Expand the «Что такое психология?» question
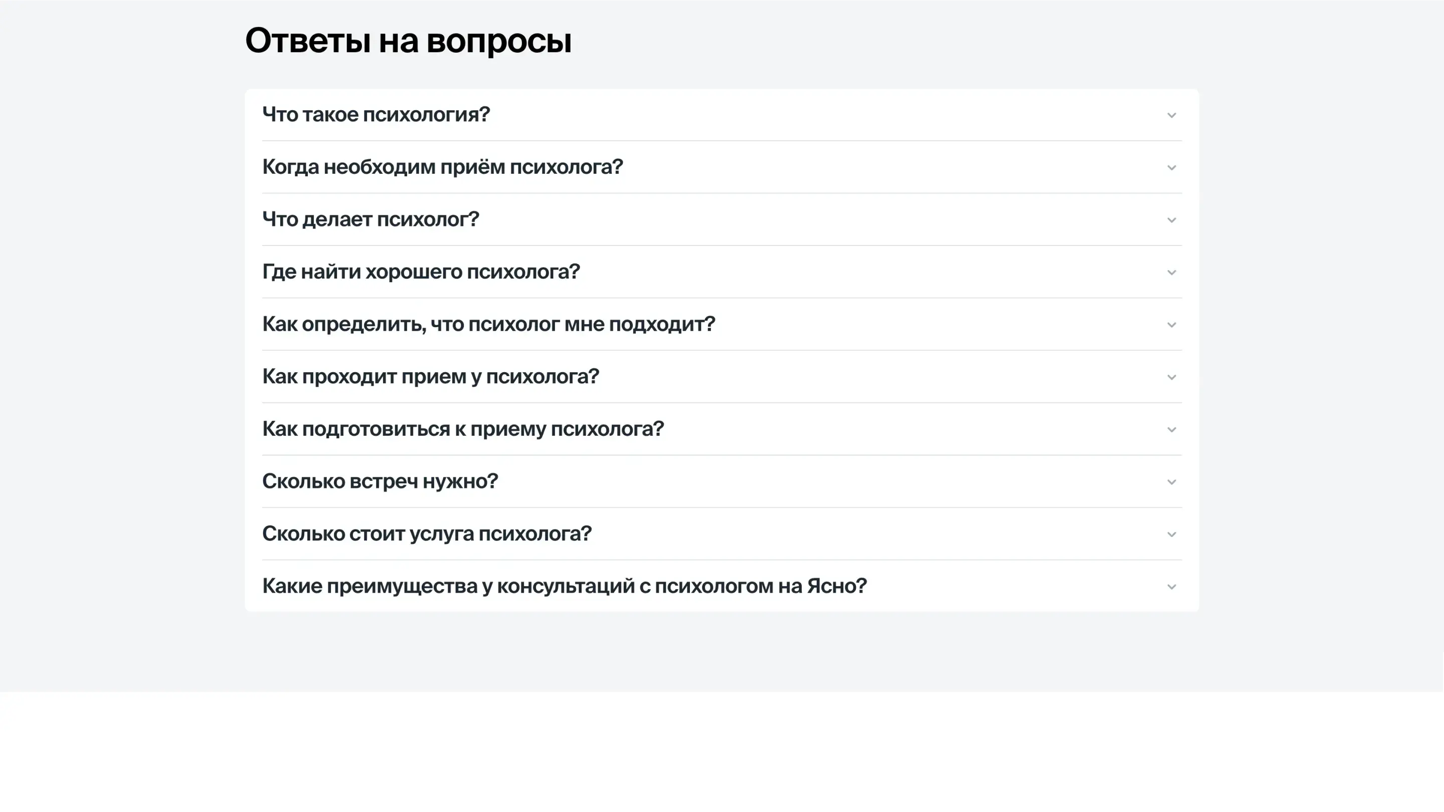 [376, 114]
